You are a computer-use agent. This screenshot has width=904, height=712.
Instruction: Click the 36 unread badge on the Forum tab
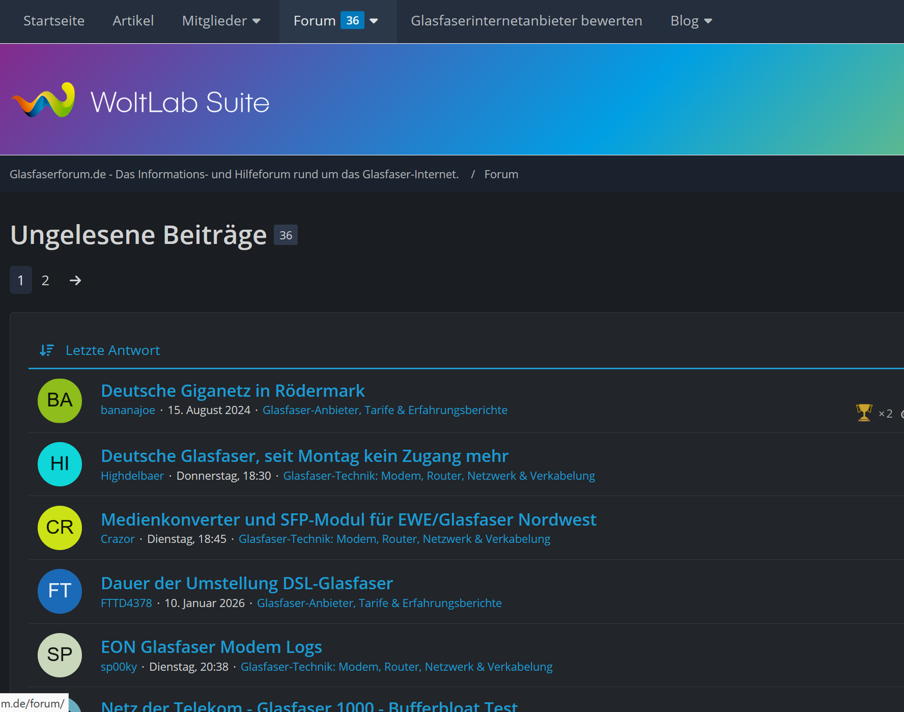pyautogui.click(x=352, y=21)
